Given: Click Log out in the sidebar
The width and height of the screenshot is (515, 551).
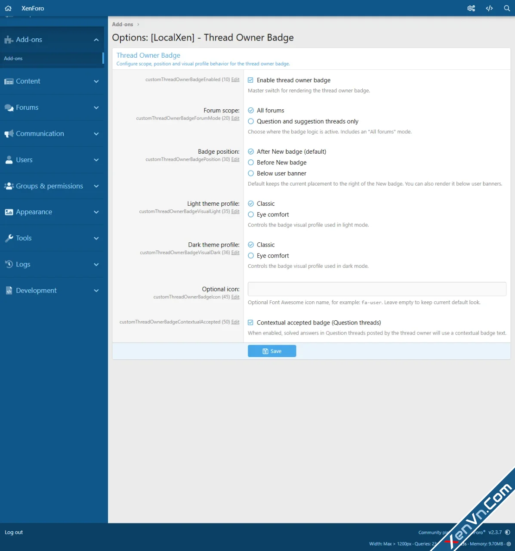Looking at the screenshot, I should click(x=14, y=532).
